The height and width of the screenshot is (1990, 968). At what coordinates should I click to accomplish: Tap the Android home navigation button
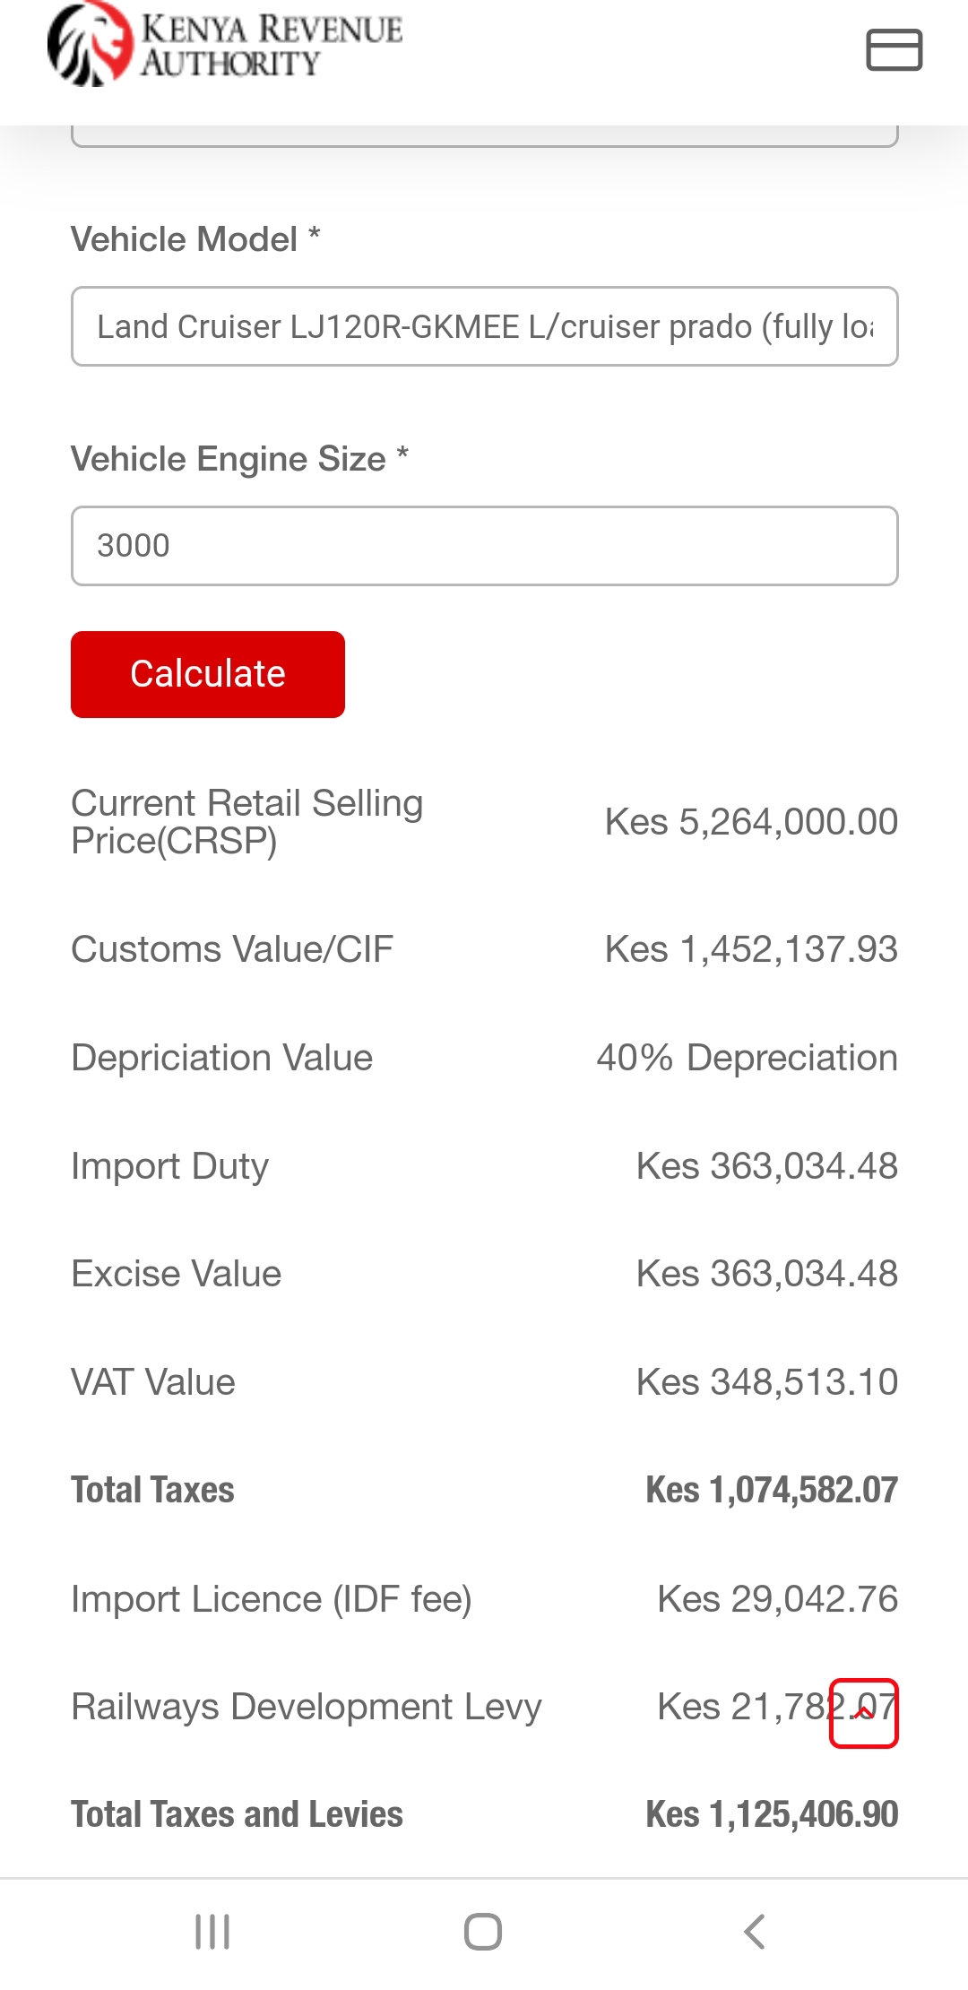click(x=483, y=1932)
